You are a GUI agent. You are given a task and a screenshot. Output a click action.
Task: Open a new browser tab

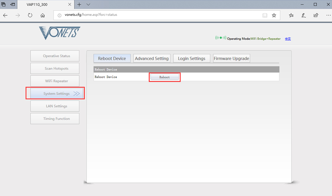click(79, 4)
